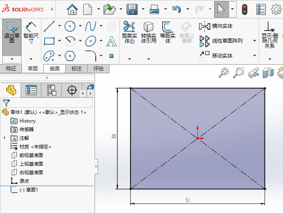Click the feature tree filter input field
Image resolution: width=283 pixels, height=213 pixels.
coord(51,103)
